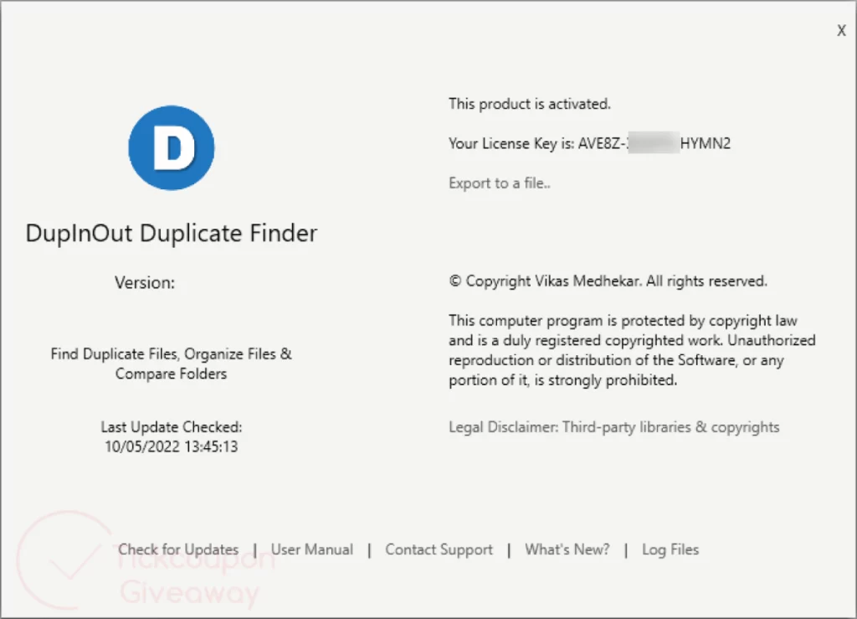
Task: Click the blurred middle of license key
Action: pyautogui.click(x=653, y=143)
